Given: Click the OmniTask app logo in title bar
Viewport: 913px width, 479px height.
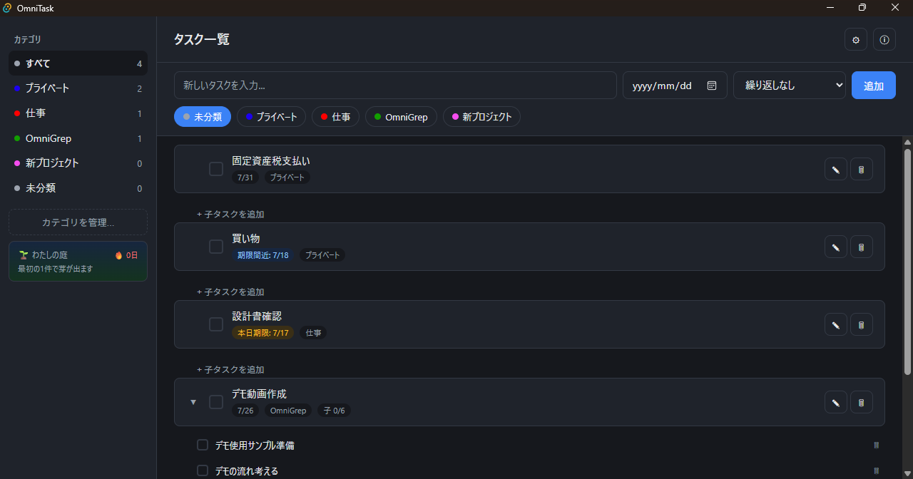Looking at the screenshot, I should point(8,8).
